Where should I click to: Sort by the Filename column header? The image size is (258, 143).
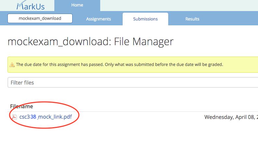coord(21,106)
